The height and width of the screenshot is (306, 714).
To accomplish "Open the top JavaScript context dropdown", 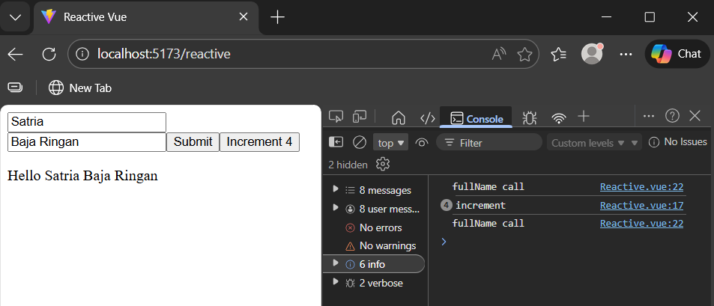I will point(390,143).
